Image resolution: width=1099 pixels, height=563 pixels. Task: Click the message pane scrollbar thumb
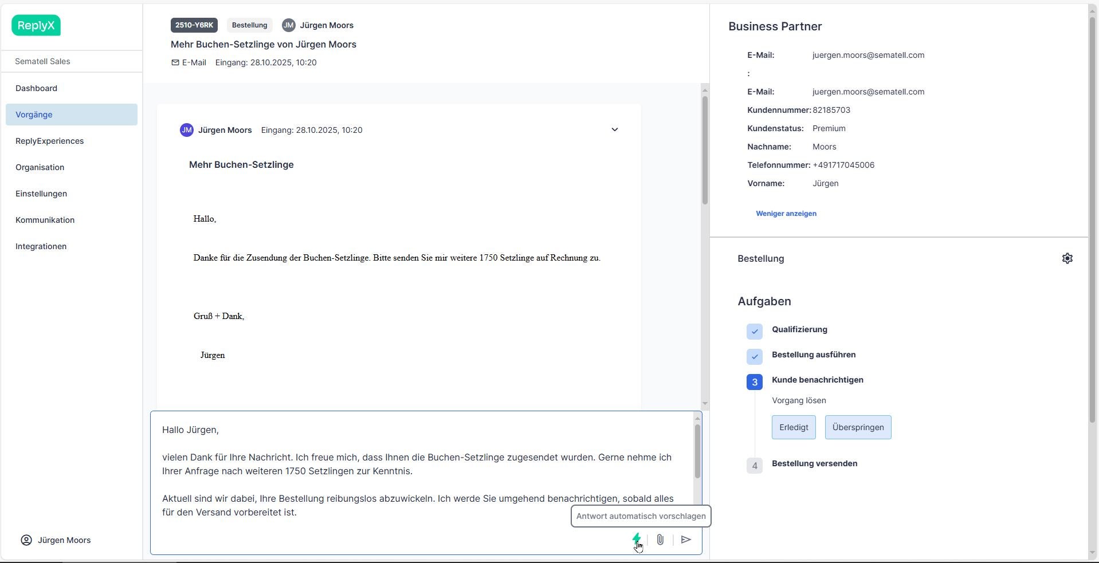click(705, 150)
